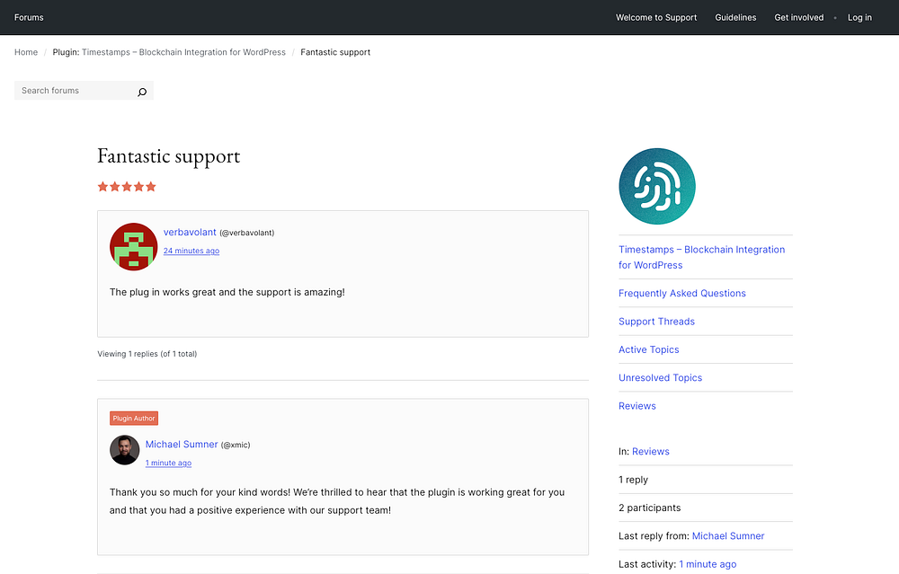View Active Topics link
Viewport: 899px width, 574px height.
click(648, 349)
